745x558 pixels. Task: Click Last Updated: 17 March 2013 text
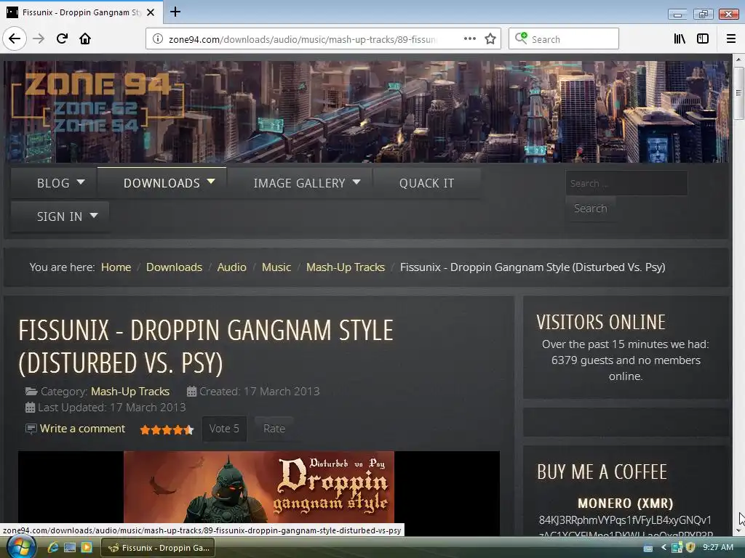(x=111, y=408)
